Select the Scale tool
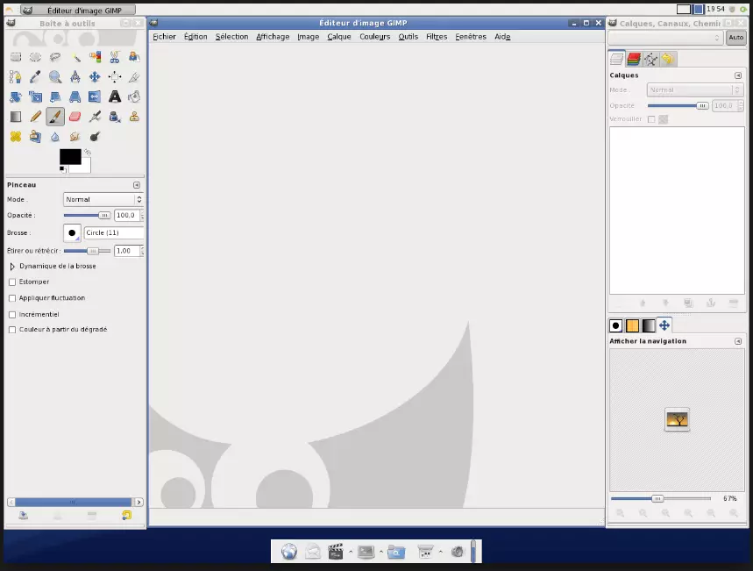753x571 pixels. click(36, 97)
